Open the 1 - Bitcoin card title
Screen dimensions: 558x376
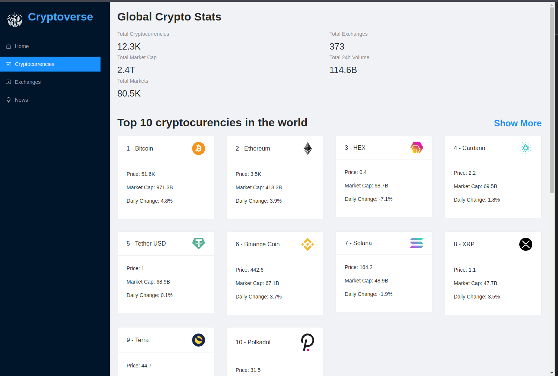click(x=140, y=148)
